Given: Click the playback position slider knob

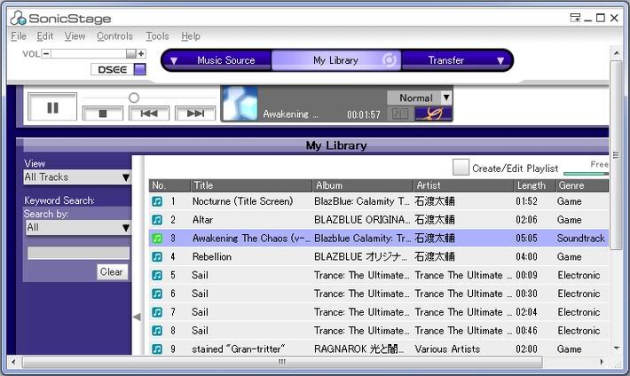Looking at the screenshot, I should (x=134, y=98).
